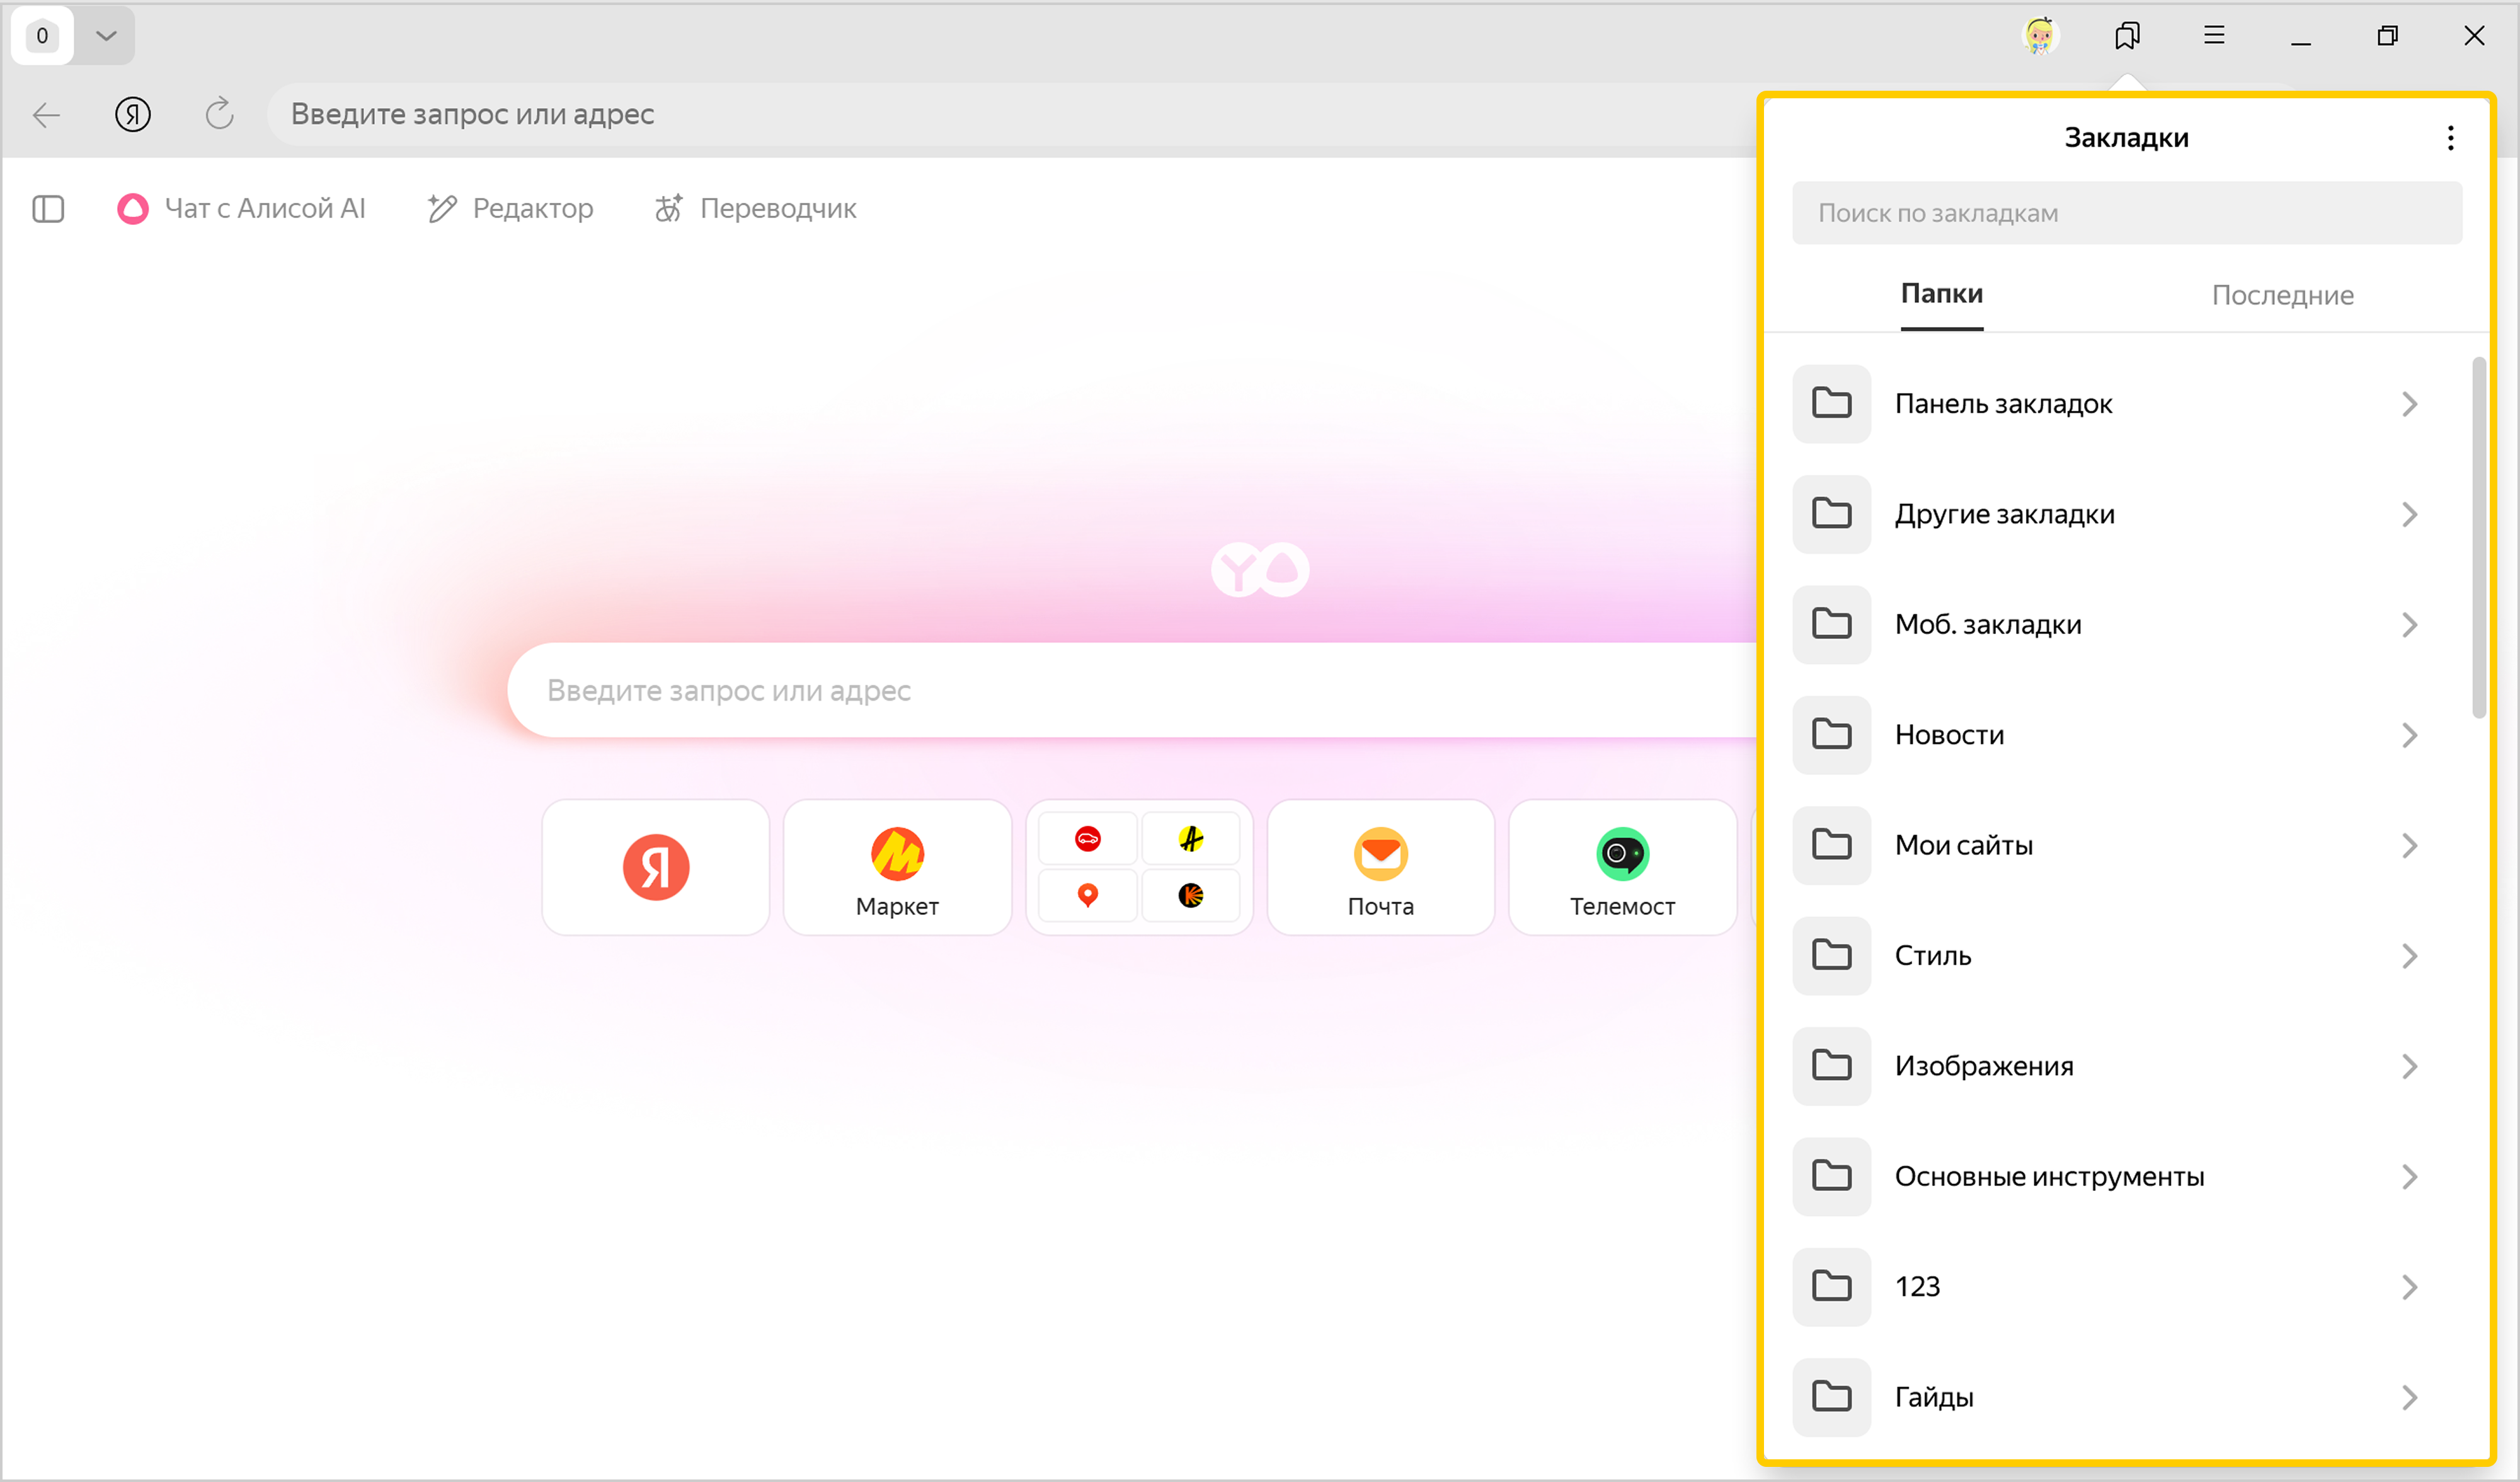Select the Папки tab

[1941, 294]
